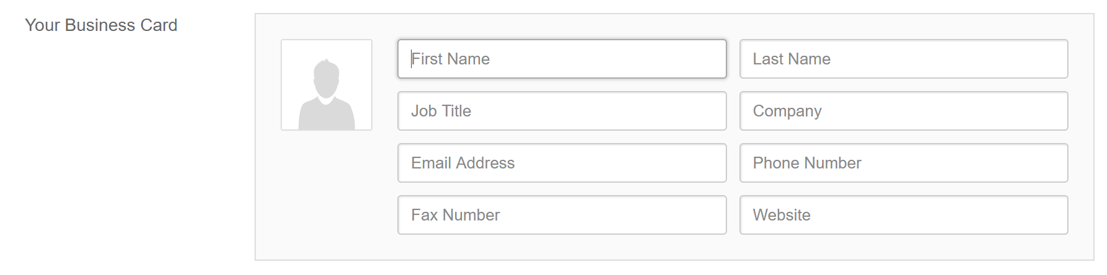Focus the First Name field

coord(562,59)
